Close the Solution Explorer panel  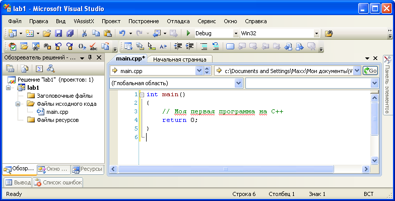[x=99, y=57]
